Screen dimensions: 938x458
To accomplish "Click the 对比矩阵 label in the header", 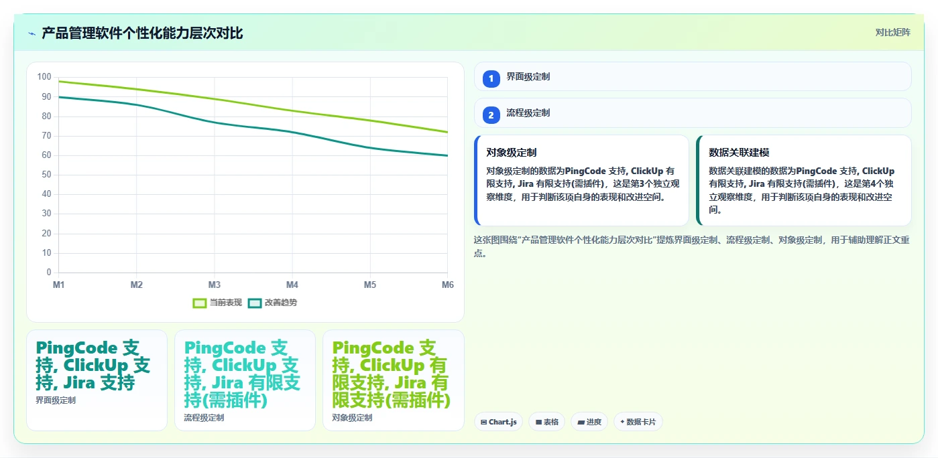I will pos(892,32).
